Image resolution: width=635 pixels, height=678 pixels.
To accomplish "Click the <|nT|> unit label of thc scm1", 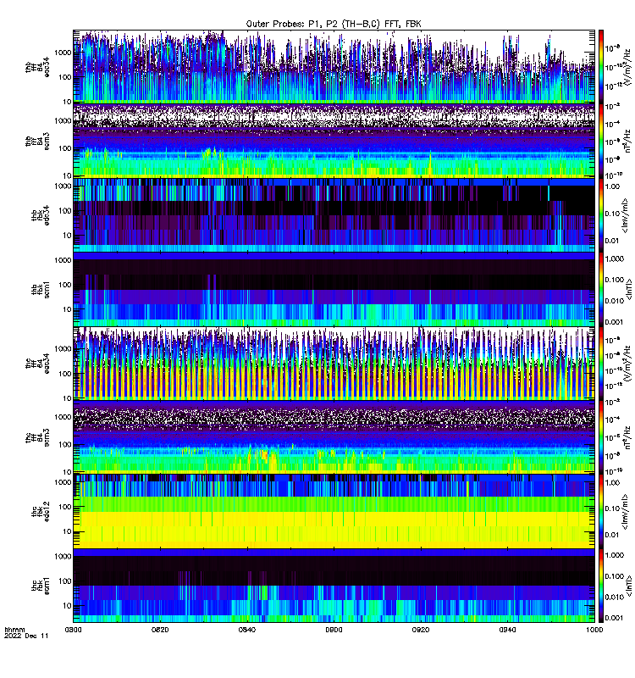I will tap(629, 586).
